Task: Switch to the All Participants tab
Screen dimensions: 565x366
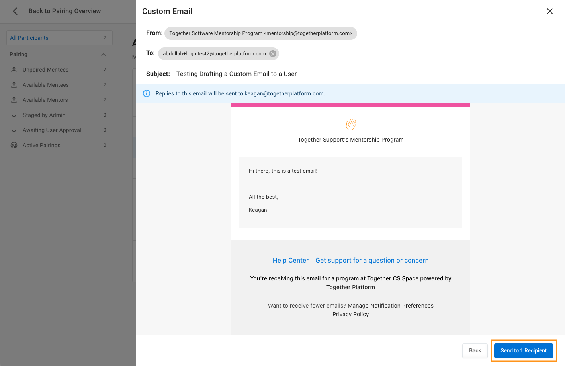Action: 29,38
